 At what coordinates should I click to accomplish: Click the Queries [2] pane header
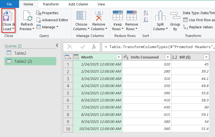pyautogui.click(x=13, y=46)
